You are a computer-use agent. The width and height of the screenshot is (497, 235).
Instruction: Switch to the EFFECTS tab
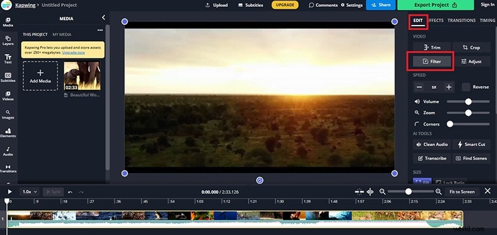coord(436,21)
